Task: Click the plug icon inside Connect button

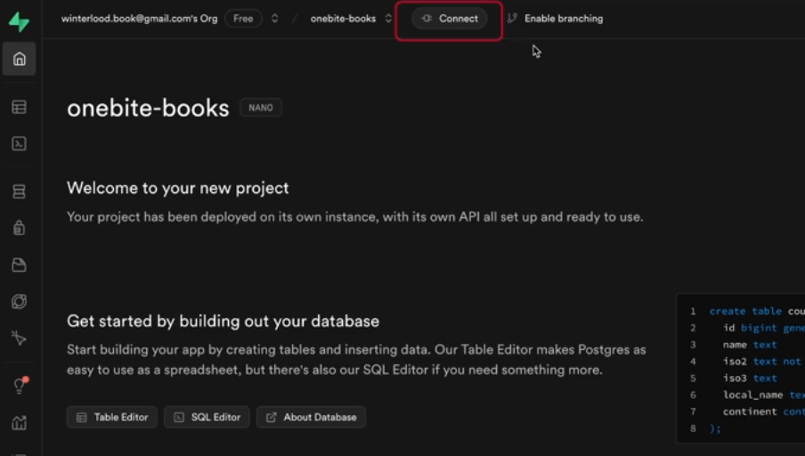Action: (427, 19)
